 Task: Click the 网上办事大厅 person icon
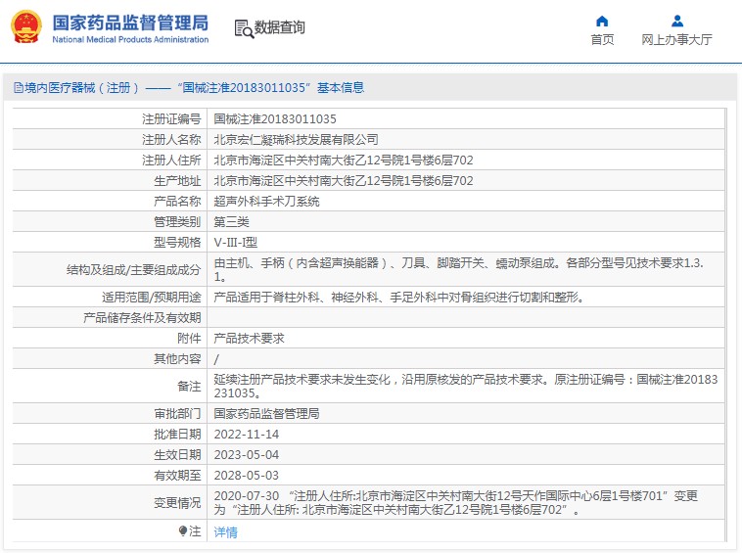click(676, 21)
